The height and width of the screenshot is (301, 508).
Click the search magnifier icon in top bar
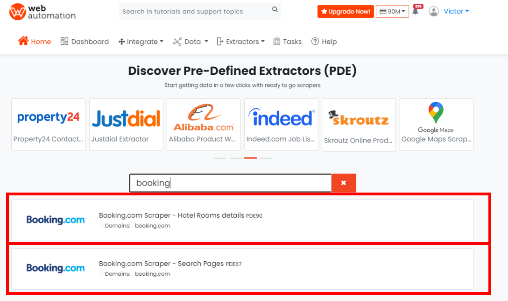tap(275, 9)
